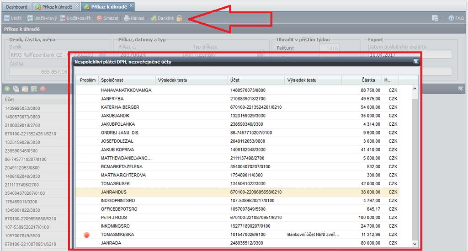Select the INDIGOPRINTSRO row
This screenshot has height=251, width=468.
[237, 201]
